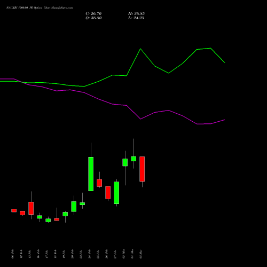Select the 04 Mar date label

click(132, 254)
